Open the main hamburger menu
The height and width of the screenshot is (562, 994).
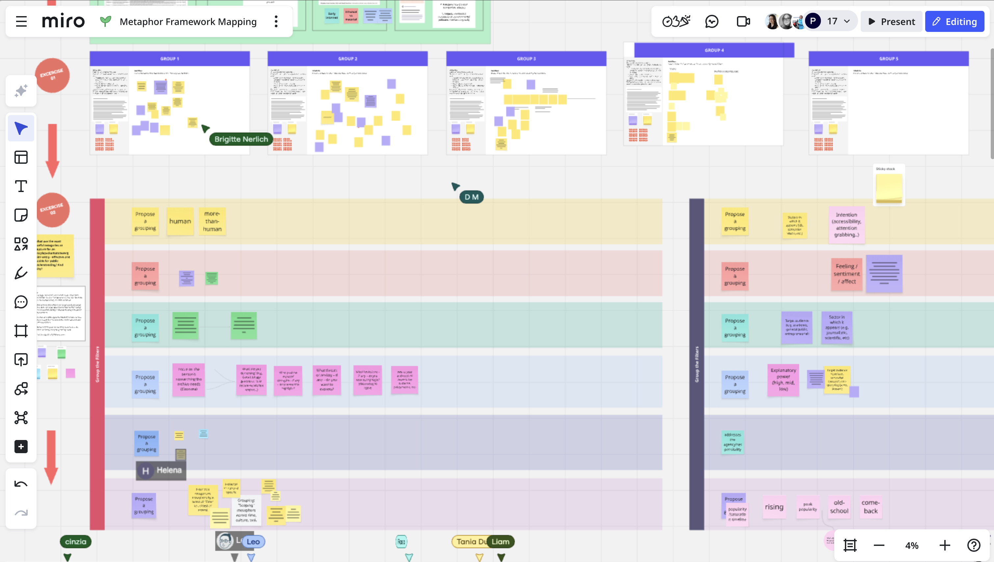[x=21, y=22]
